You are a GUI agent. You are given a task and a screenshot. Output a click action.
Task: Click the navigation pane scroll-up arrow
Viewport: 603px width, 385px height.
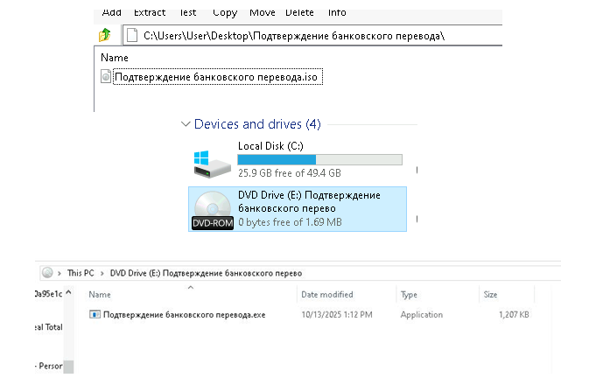pyautogui.click(x=68, y=292)
